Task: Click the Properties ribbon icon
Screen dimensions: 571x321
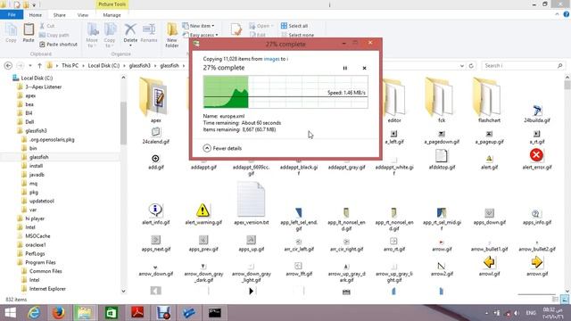Action: click(x=236, y=29)
